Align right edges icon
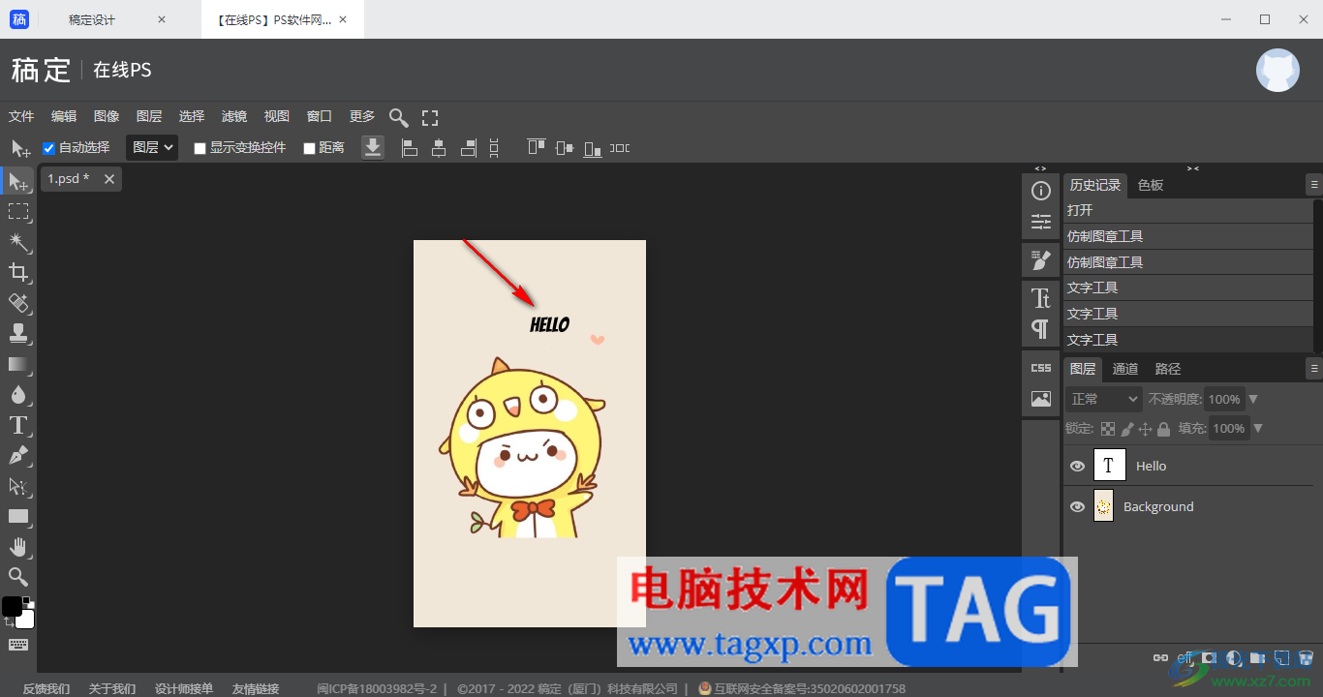 [x=469, y=148]
